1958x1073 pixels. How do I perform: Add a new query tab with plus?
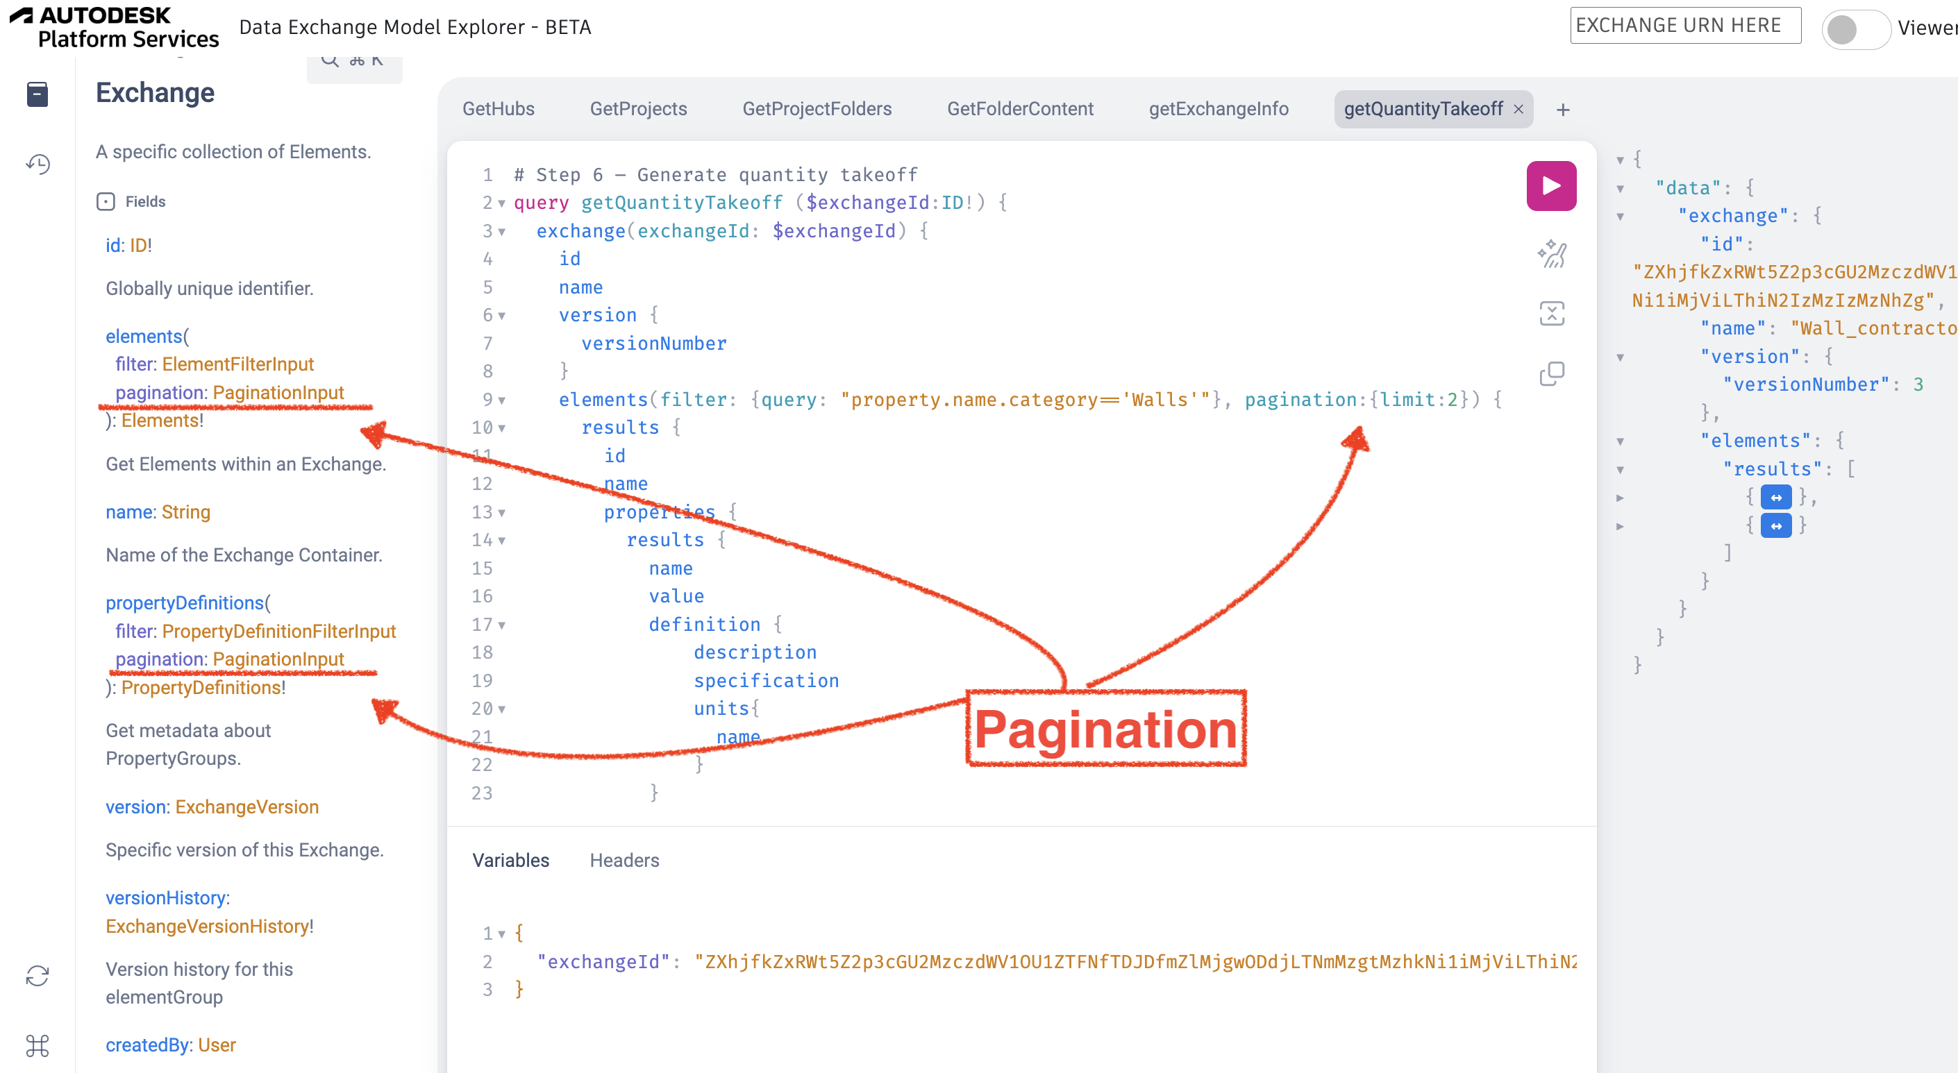click(1563, 110)
